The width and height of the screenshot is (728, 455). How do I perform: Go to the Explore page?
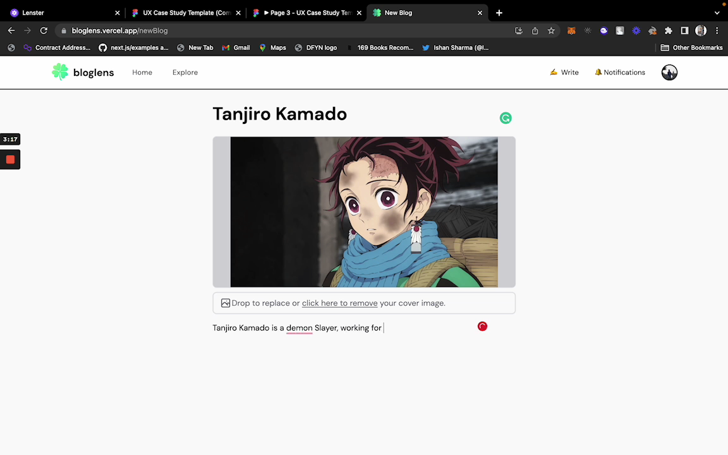(x=185, y=73)
